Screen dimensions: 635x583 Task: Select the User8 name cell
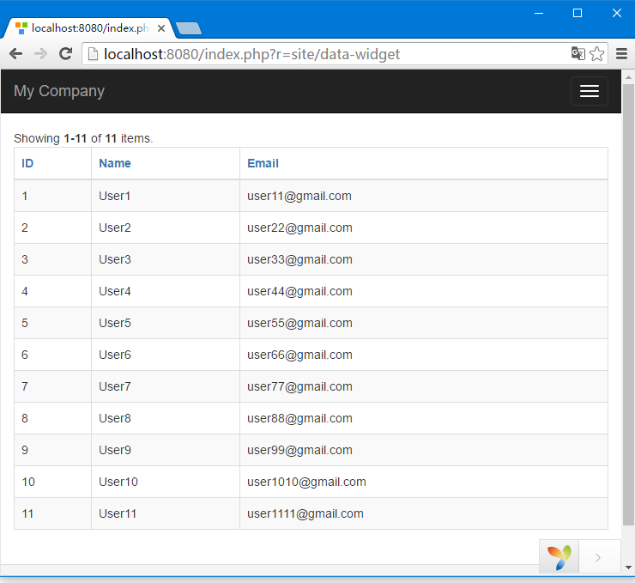point(166,418)
